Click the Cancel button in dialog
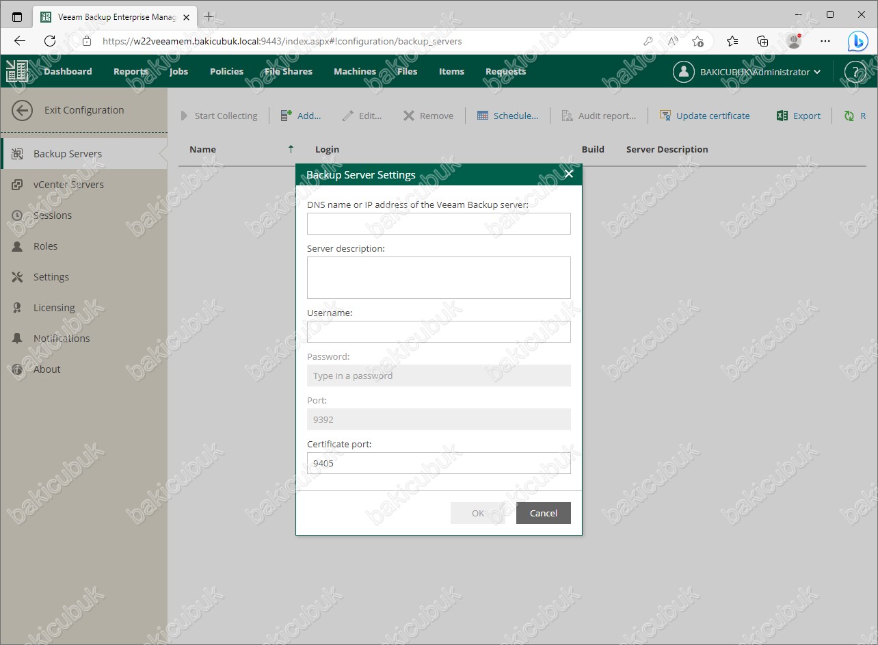878x645 pixels. coord(544,513)
